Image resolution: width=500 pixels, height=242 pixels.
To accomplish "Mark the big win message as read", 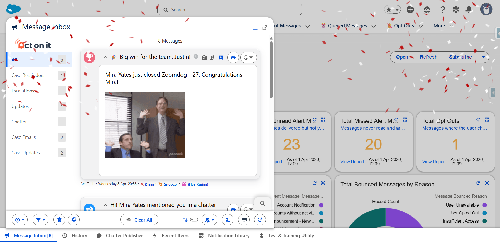I will tap(233, 57).
